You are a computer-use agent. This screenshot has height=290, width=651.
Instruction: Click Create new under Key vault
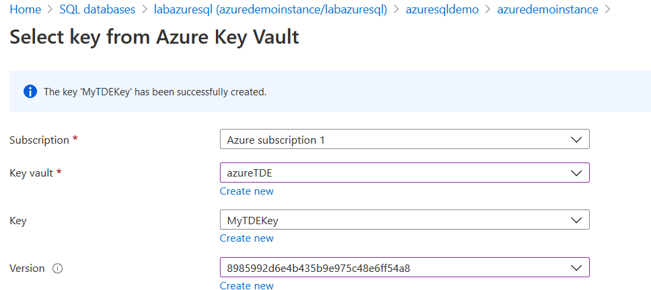click(x=246, y=191)
